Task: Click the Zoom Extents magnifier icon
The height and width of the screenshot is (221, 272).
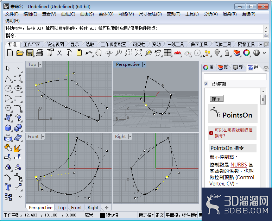Action: tap(138, 53)
